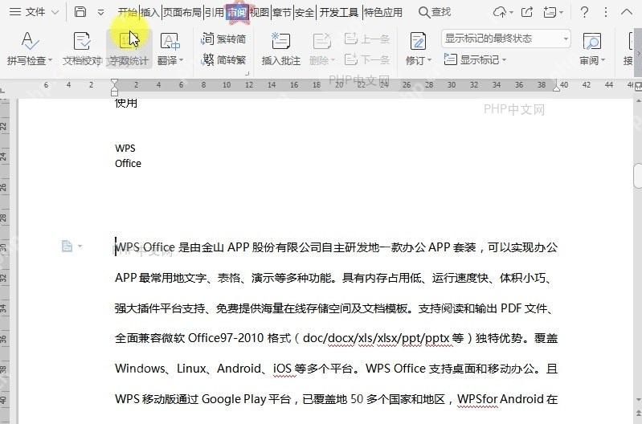Switch to the 引用 tab
642x424 pixels.
tap(215, 13)
